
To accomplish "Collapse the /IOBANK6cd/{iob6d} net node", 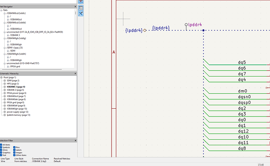I will pos(5,23).
